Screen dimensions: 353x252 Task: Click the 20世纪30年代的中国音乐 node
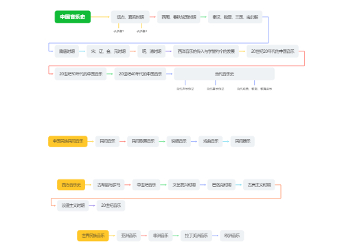80,74
